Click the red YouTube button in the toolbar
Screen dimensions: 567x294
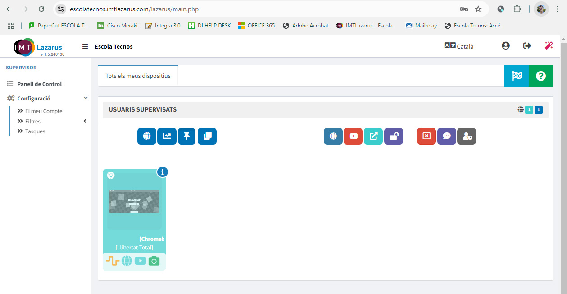pos(353,136)
